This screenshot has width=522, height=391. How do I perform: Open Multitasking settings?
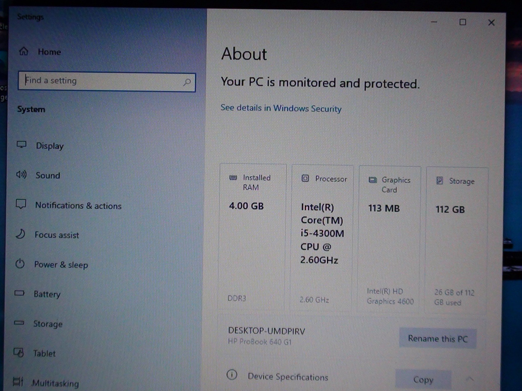pyautogui.click(x=55, y=383)
